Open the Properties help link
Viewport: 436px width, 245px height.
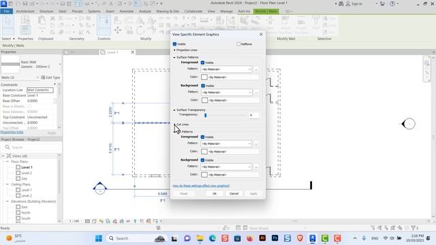click(12, 132)
